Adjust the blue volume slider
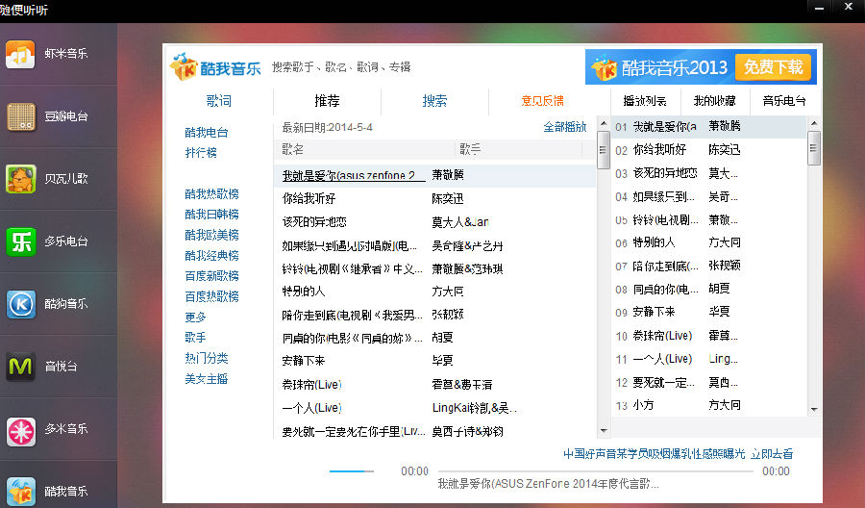 pyautogui.click(x=352, y=471)
